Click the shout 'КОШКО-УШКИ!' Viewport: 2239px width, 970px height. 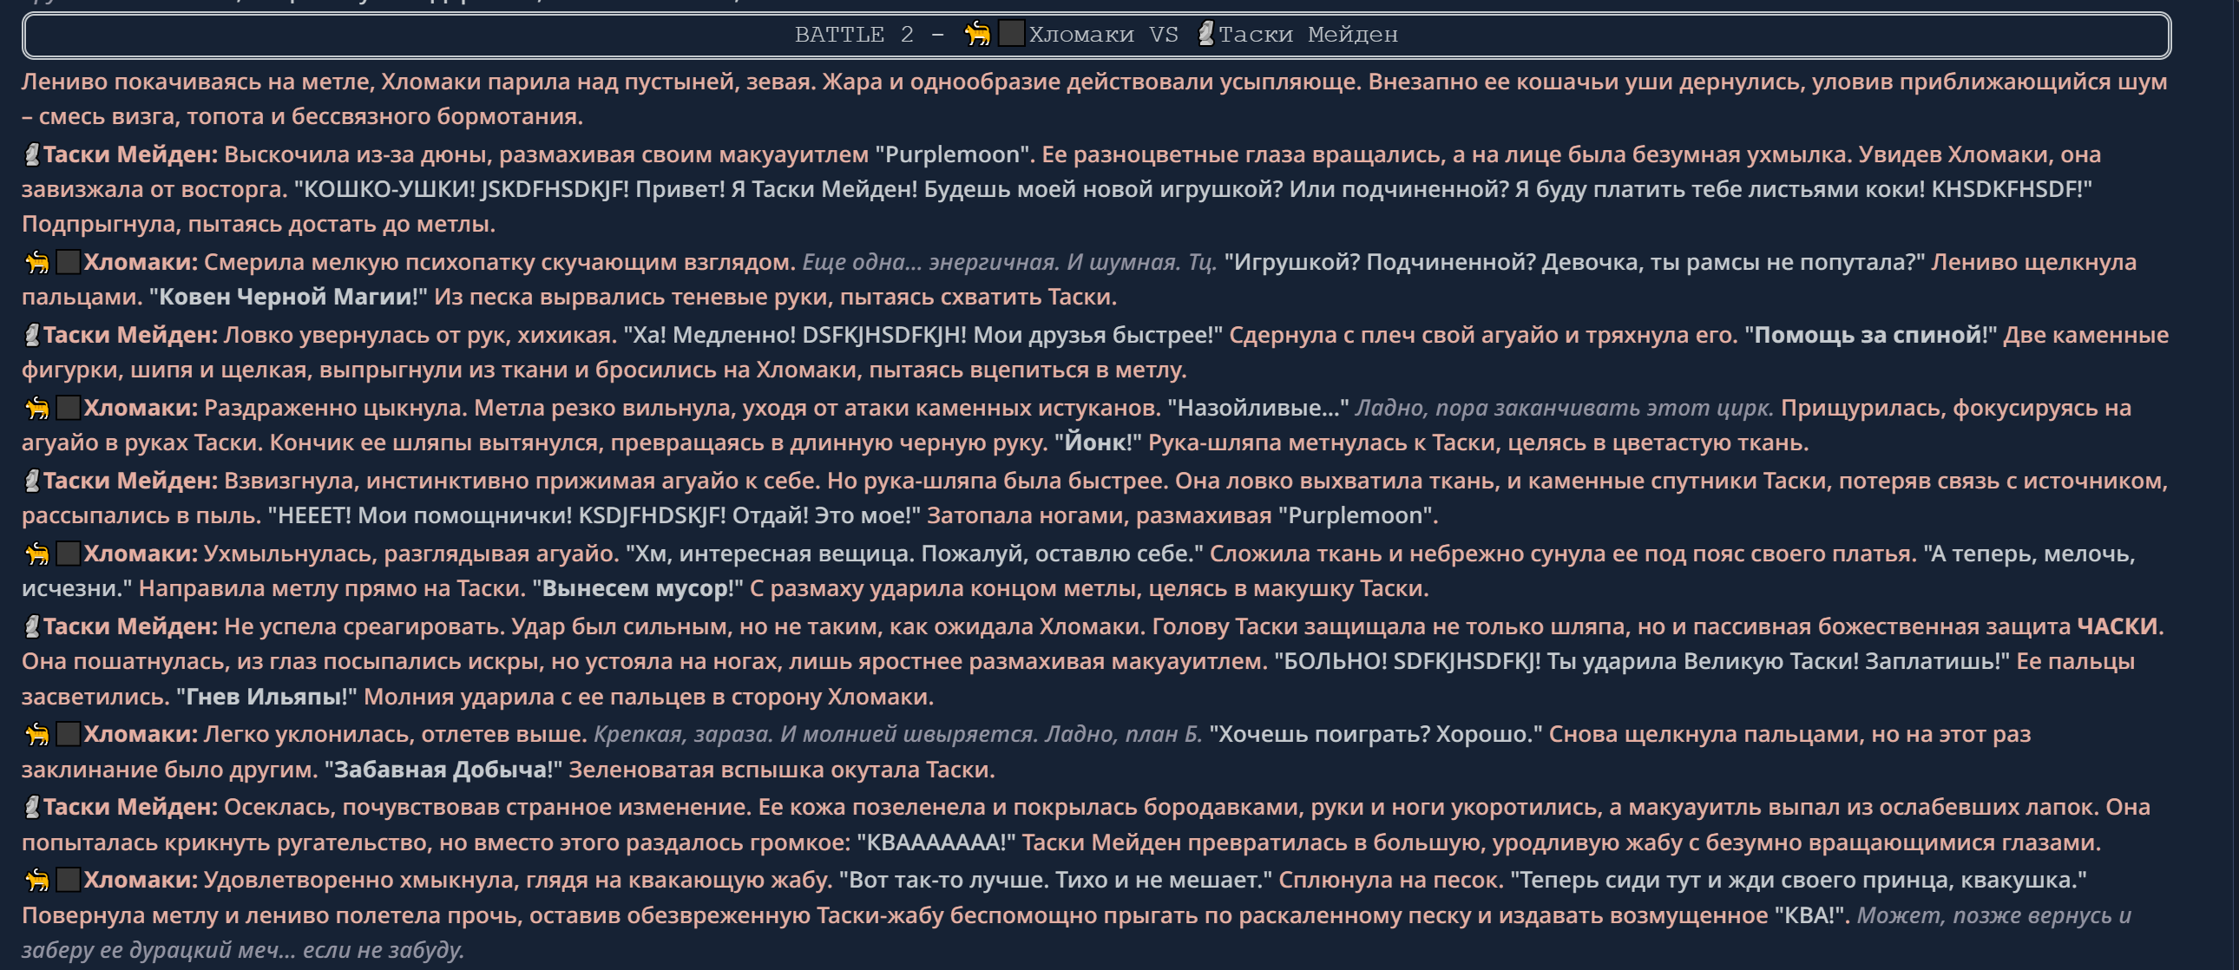389,189
